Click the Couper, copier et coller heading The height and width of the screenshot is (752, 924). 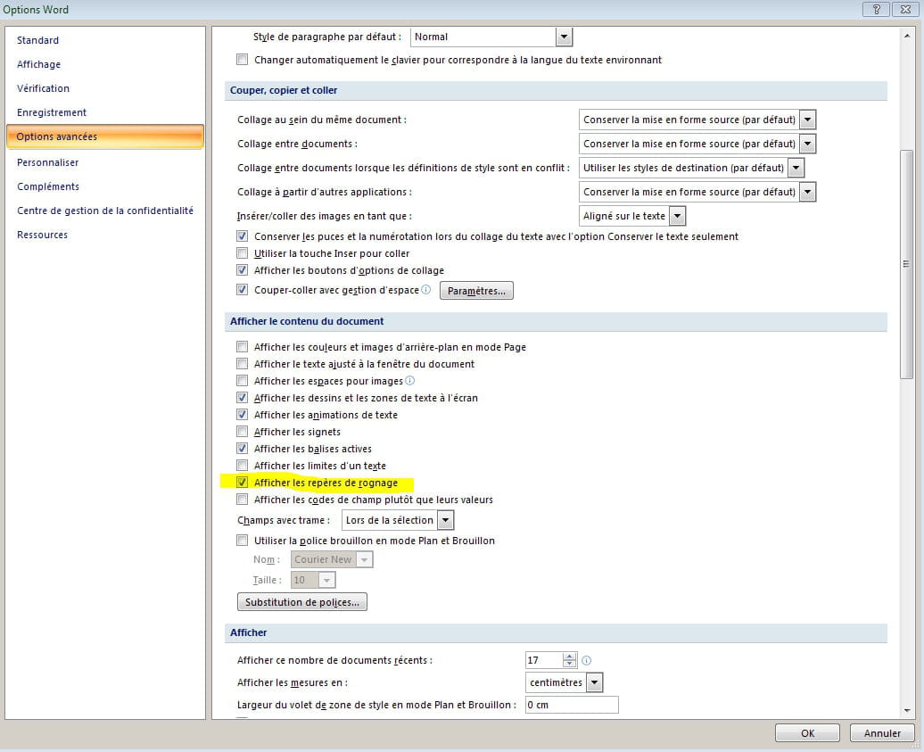click(284, 90)
